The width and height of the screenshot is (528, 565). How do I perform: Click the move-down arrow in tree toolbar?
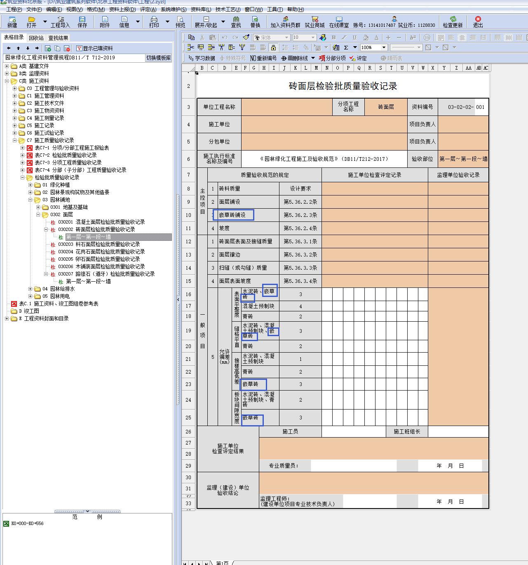coord(28,48)
